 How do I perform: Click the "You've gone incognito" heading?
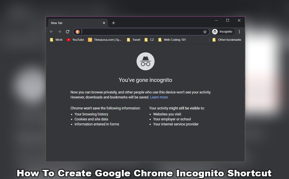[145, 80]
